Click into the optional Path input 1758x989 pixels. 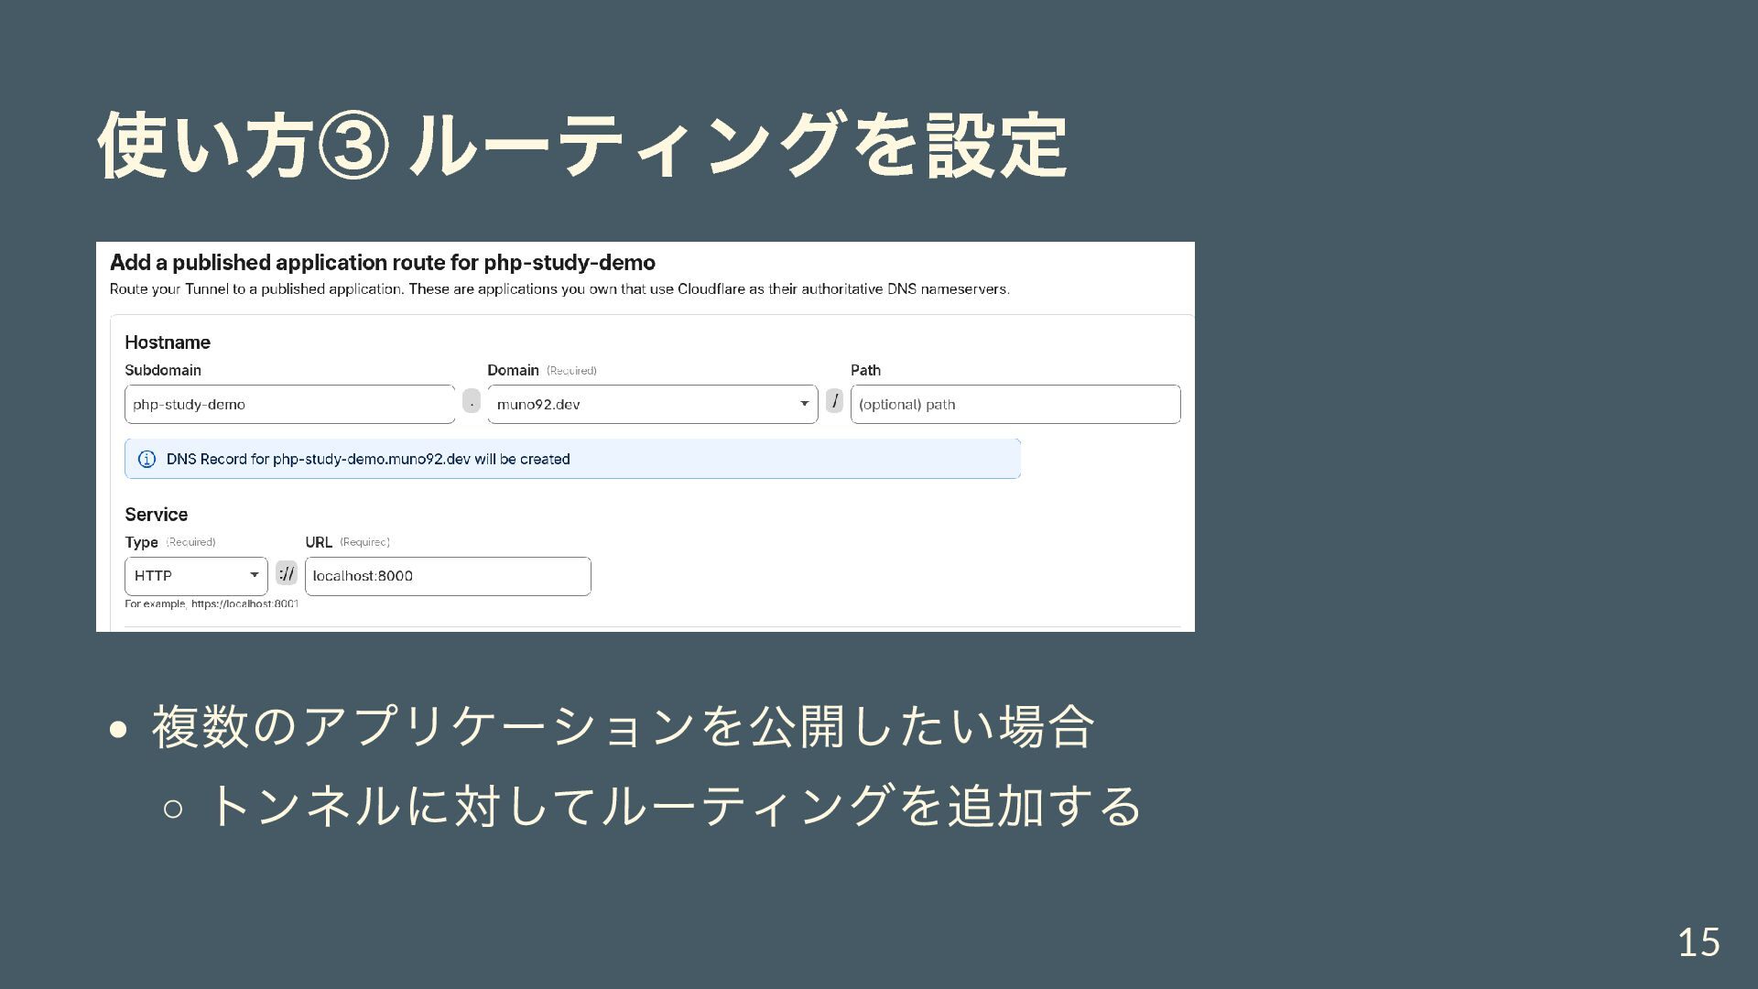point(1015,404)
